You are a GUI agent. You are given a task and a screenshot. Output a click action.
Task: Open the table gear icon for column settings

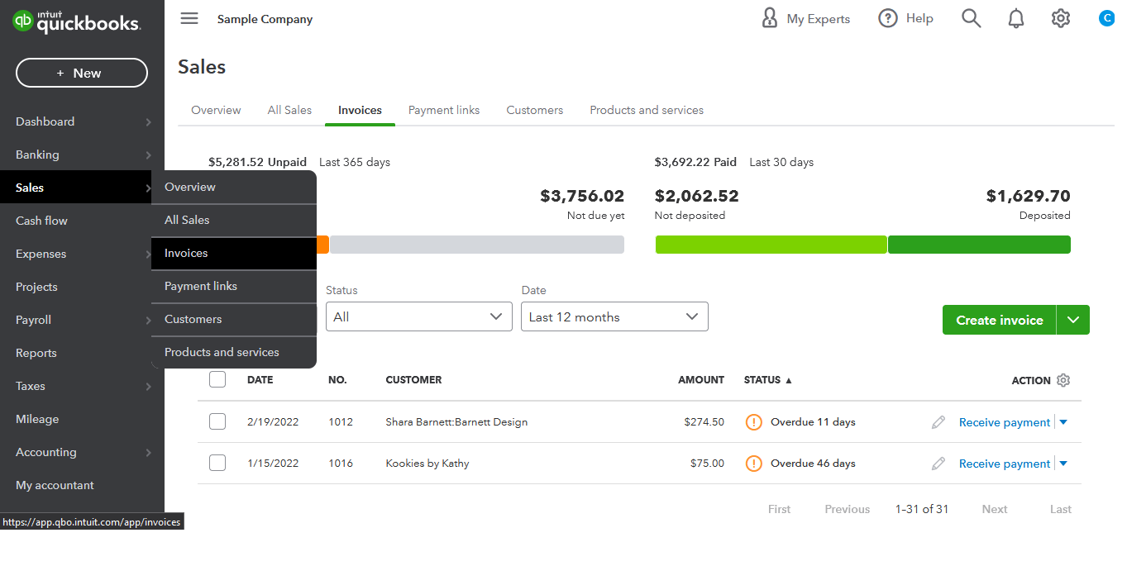point(1063,380)
